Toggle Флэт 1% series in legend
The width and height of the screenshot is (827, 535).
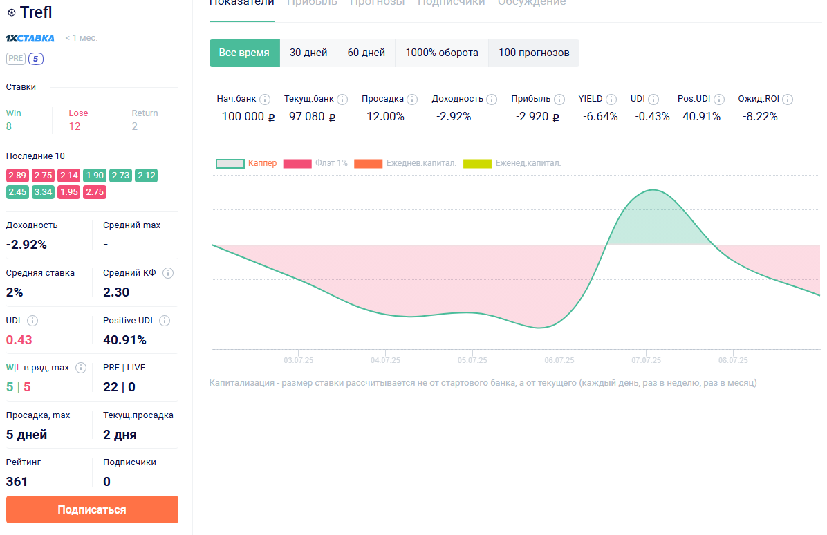(x=315, y=164)
